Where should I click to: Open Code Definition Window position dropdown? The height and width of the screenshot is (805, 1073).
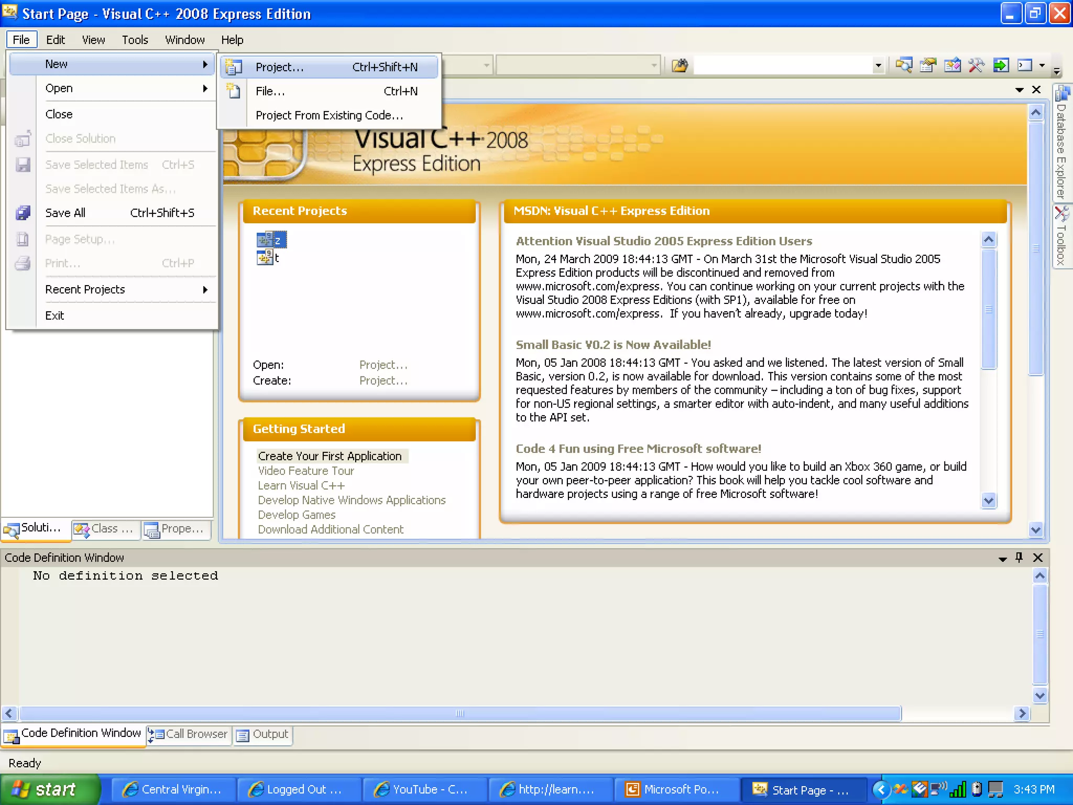[x=1002, y=558]
